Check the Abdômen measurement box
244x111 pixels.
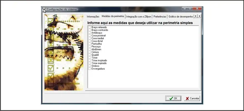pos(89,49)
